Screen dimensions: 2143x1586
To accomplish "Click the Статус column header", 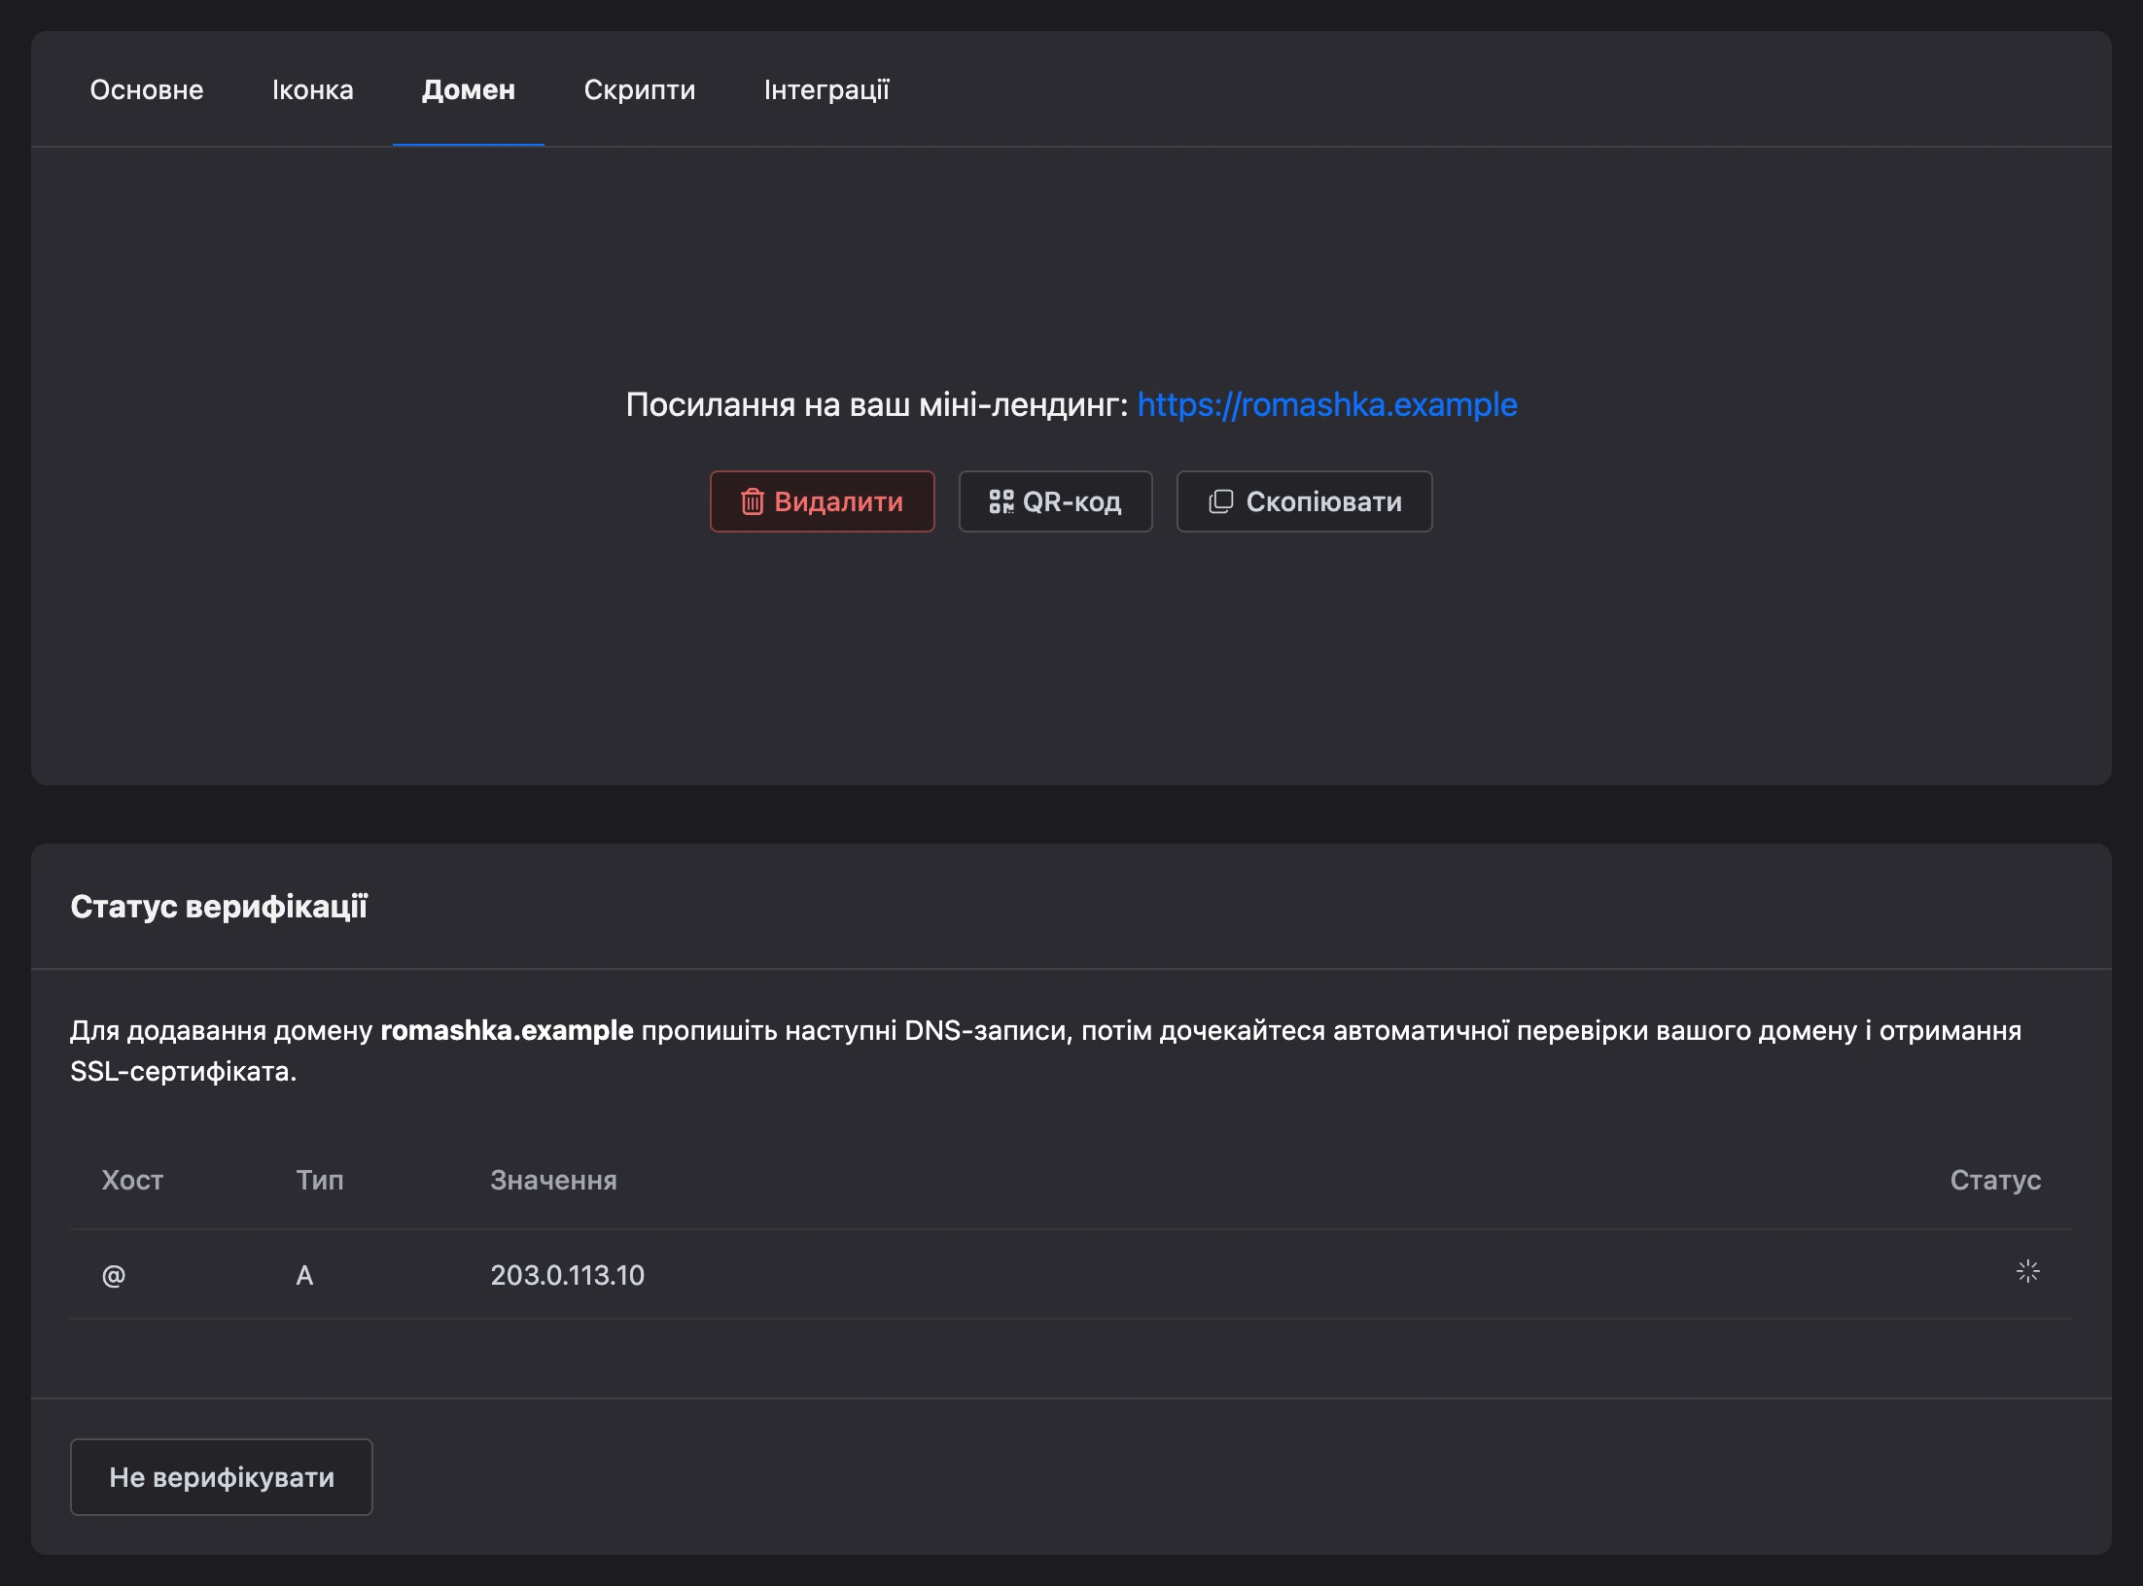I will point(1995,1180).
